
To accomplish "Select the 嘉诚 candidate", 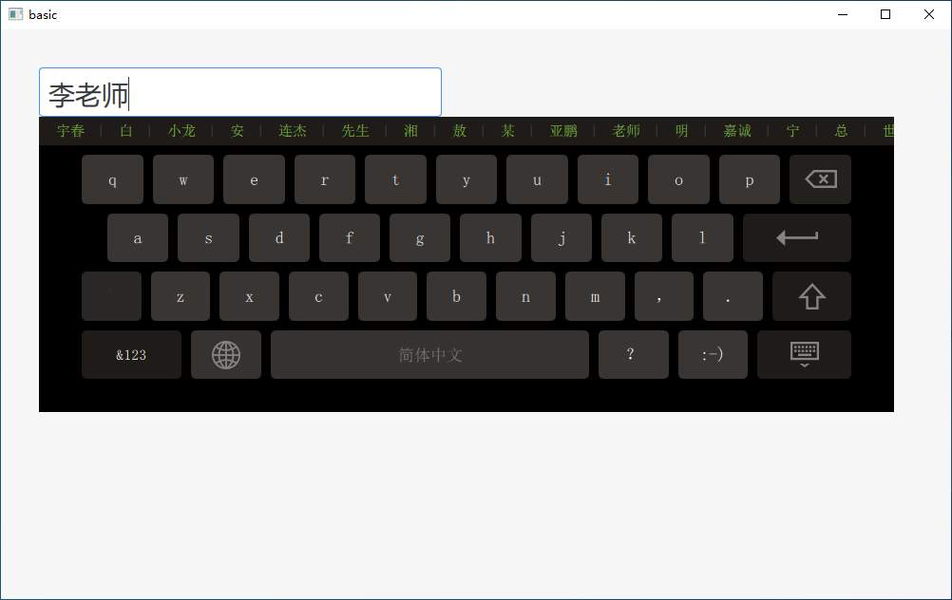I will [x=737, y=131].
